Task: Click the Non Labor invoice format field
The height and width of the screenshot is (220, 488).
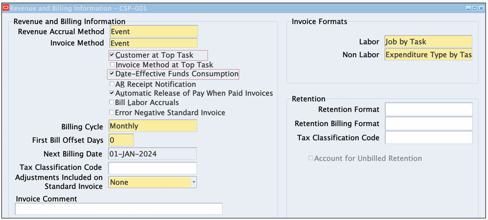Action: click(x=428, y=55)
